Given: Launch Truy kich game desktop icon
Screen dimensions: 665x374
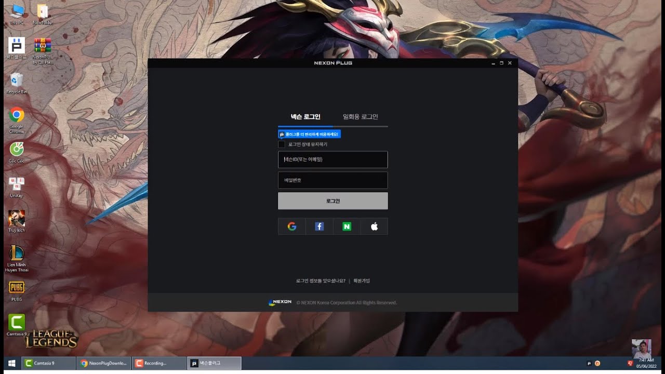Looking at the screenshot, I should [17, 221].
